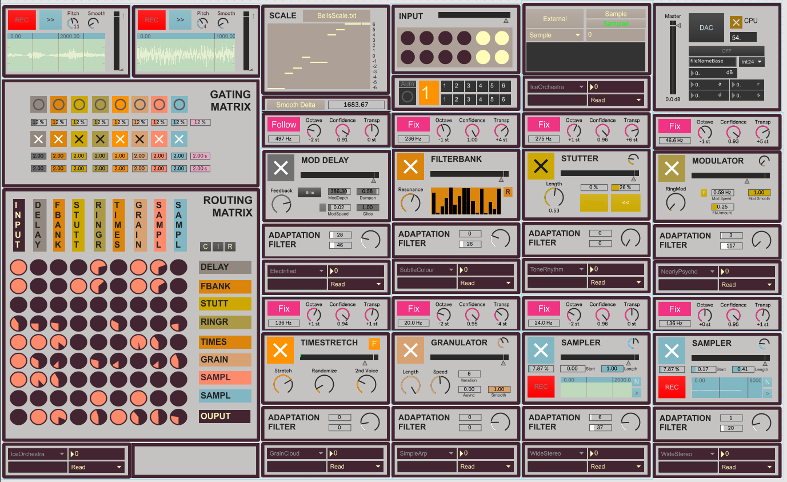
Task: Click the pink Follow button
Action: [x=283, y=125]
